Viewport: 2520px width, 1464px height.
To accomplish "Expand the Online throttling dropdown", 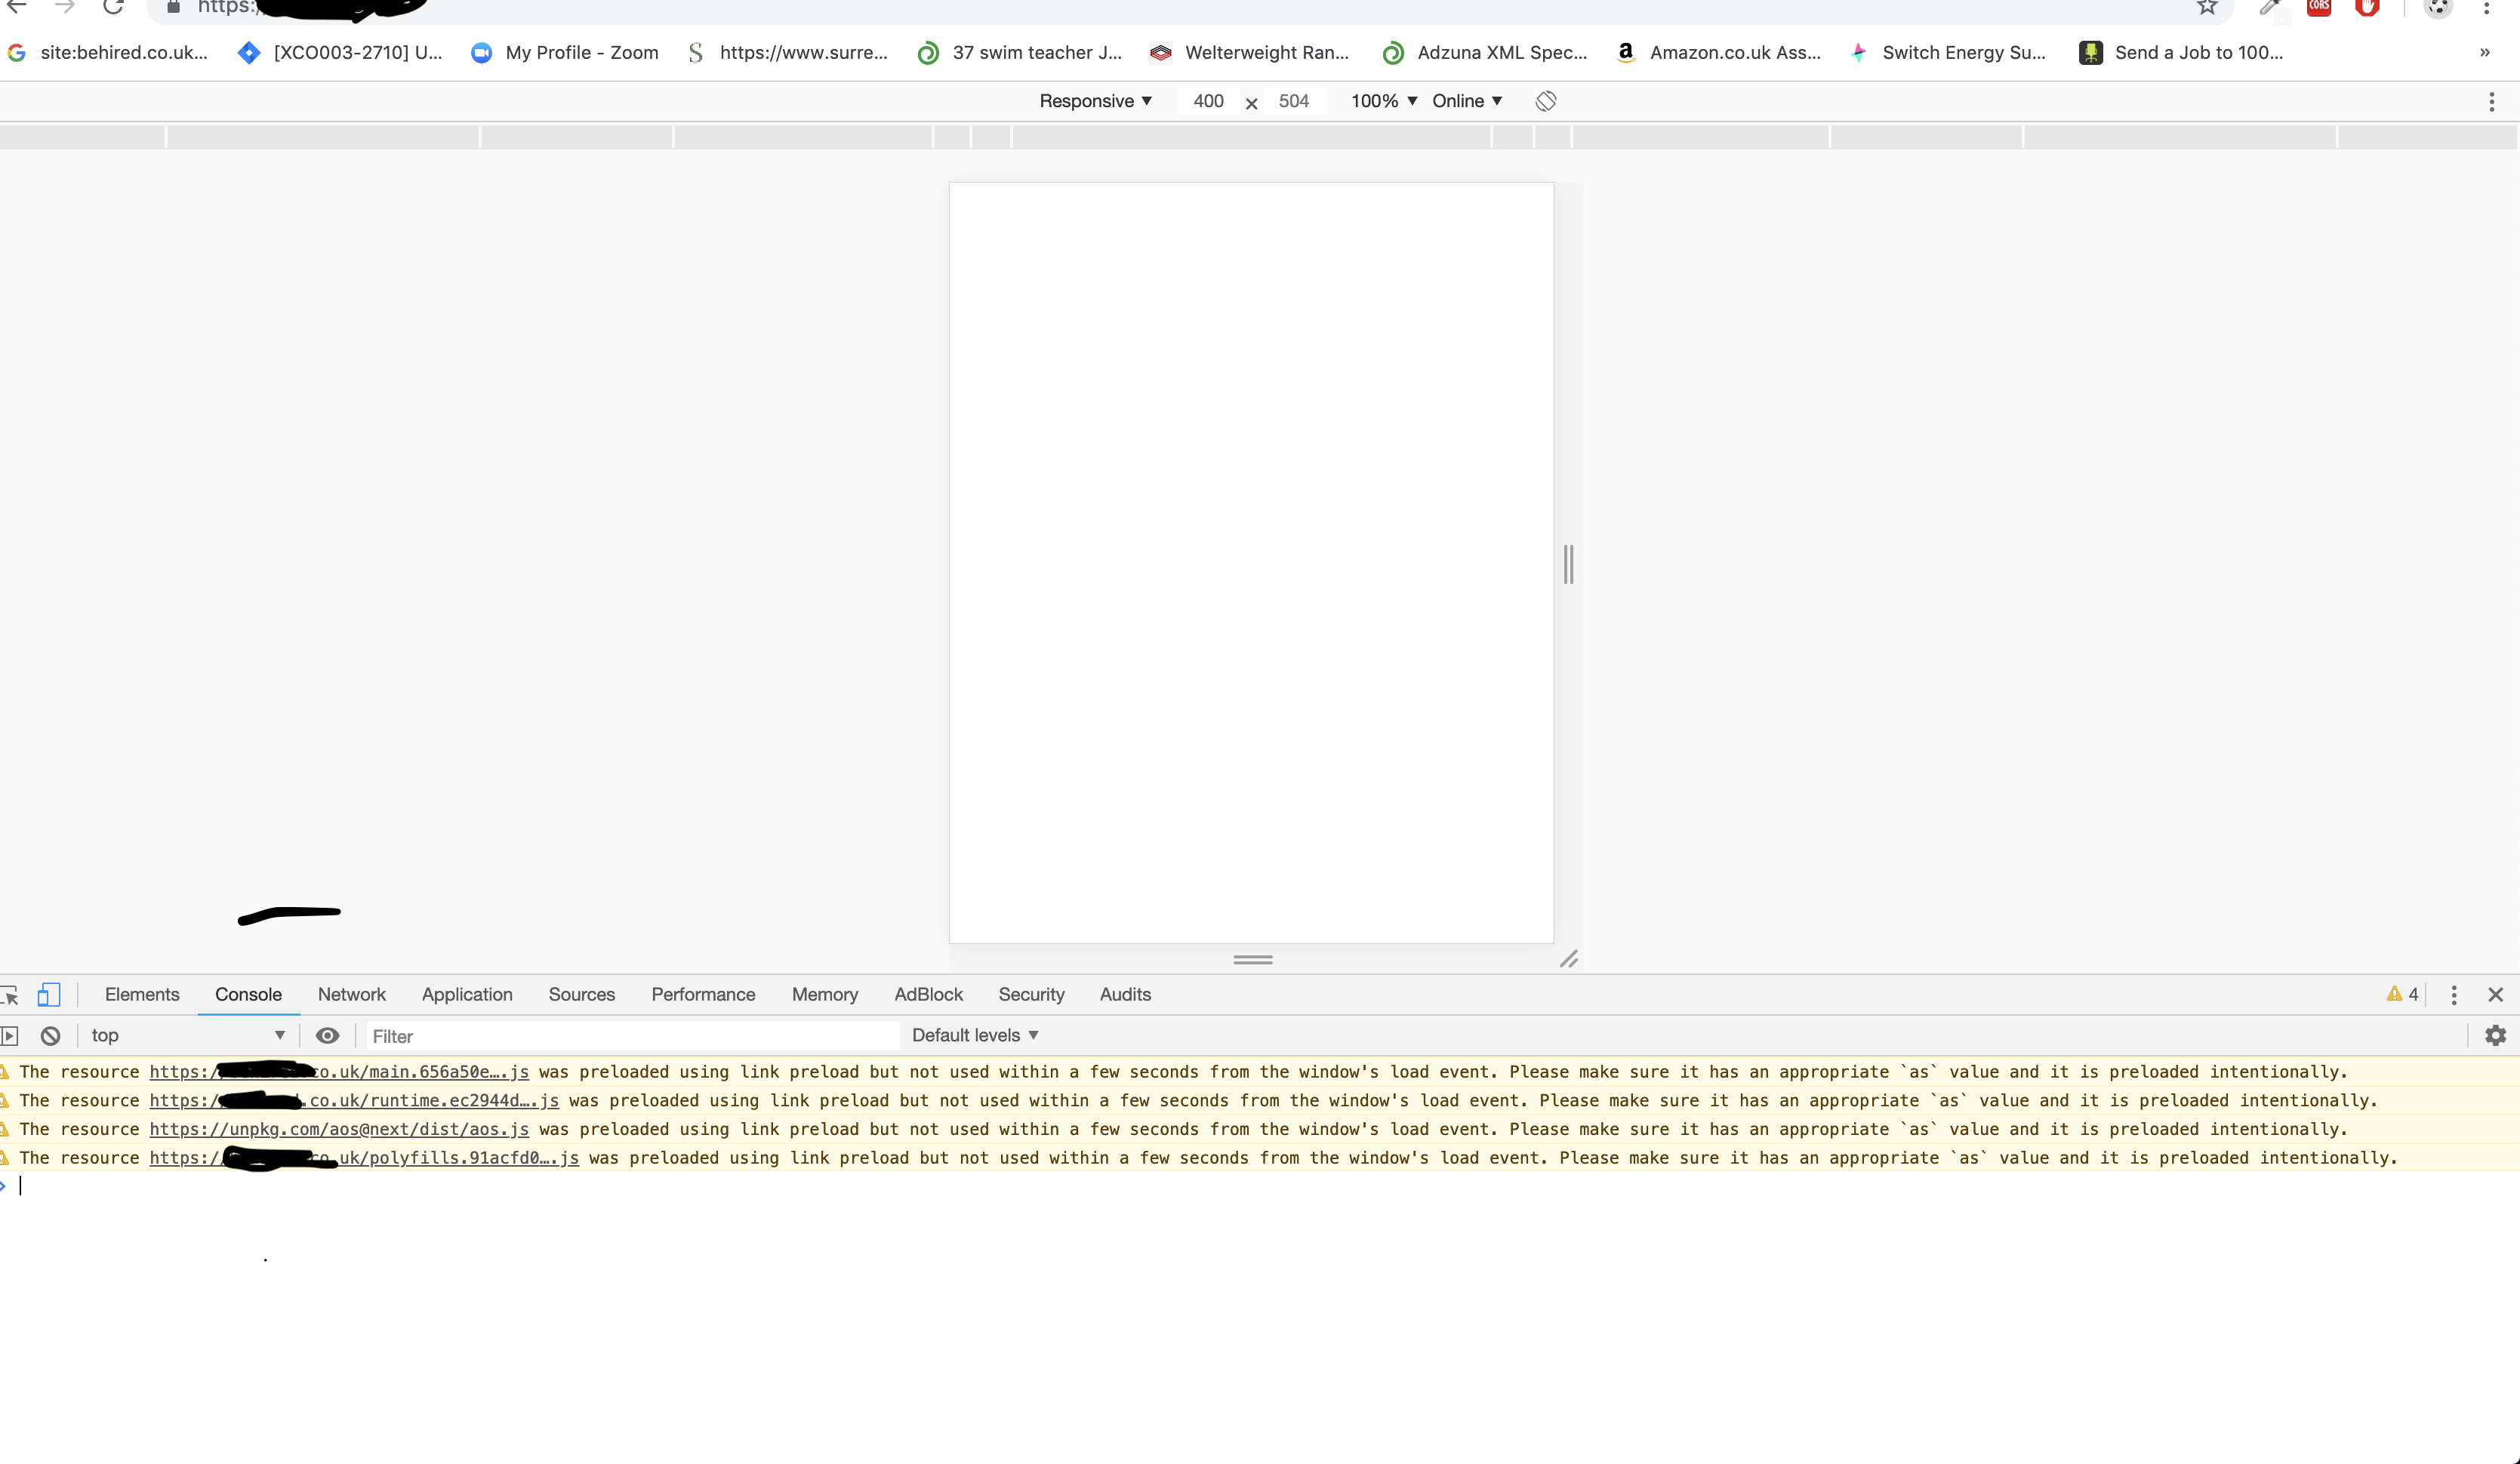I will (x=1467, y=101).
